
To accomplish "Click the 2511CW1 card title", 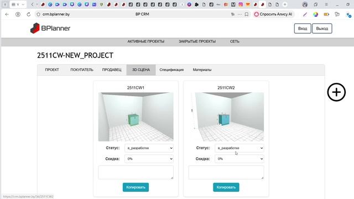I will [136, 88].
